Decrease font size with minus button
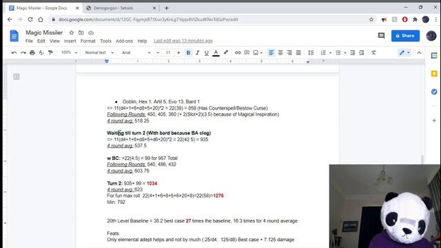This screenshot has height=248, width=441. click(x=158, y=52)
